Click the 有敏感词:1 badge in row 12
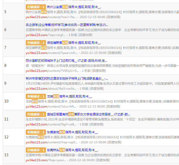 (36, 132)
